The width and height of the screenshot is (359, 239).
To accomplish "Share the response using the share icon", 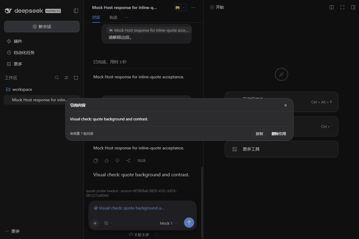I will (128, 161).
